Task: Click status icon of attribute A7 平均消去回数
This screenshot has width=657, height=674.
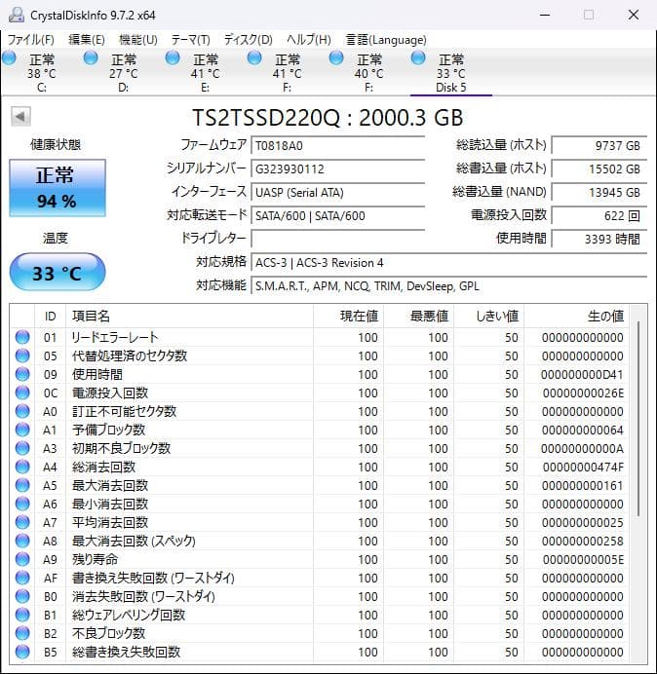Action: [x=22, y=522]
